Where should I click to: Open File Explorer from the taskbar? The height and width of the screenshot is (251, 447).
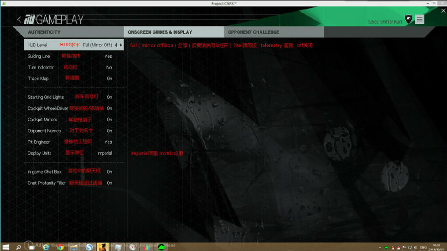[74, 248]
